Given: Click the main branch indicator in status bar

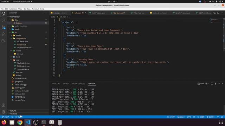Looking at the screenshot, I should (x=6, y=117).
